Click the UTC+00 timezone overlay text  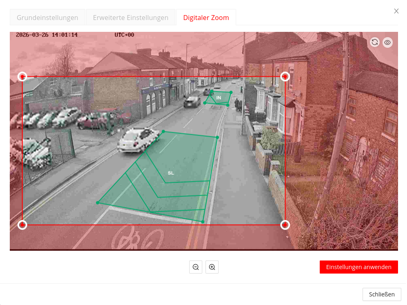coord(124,35)
